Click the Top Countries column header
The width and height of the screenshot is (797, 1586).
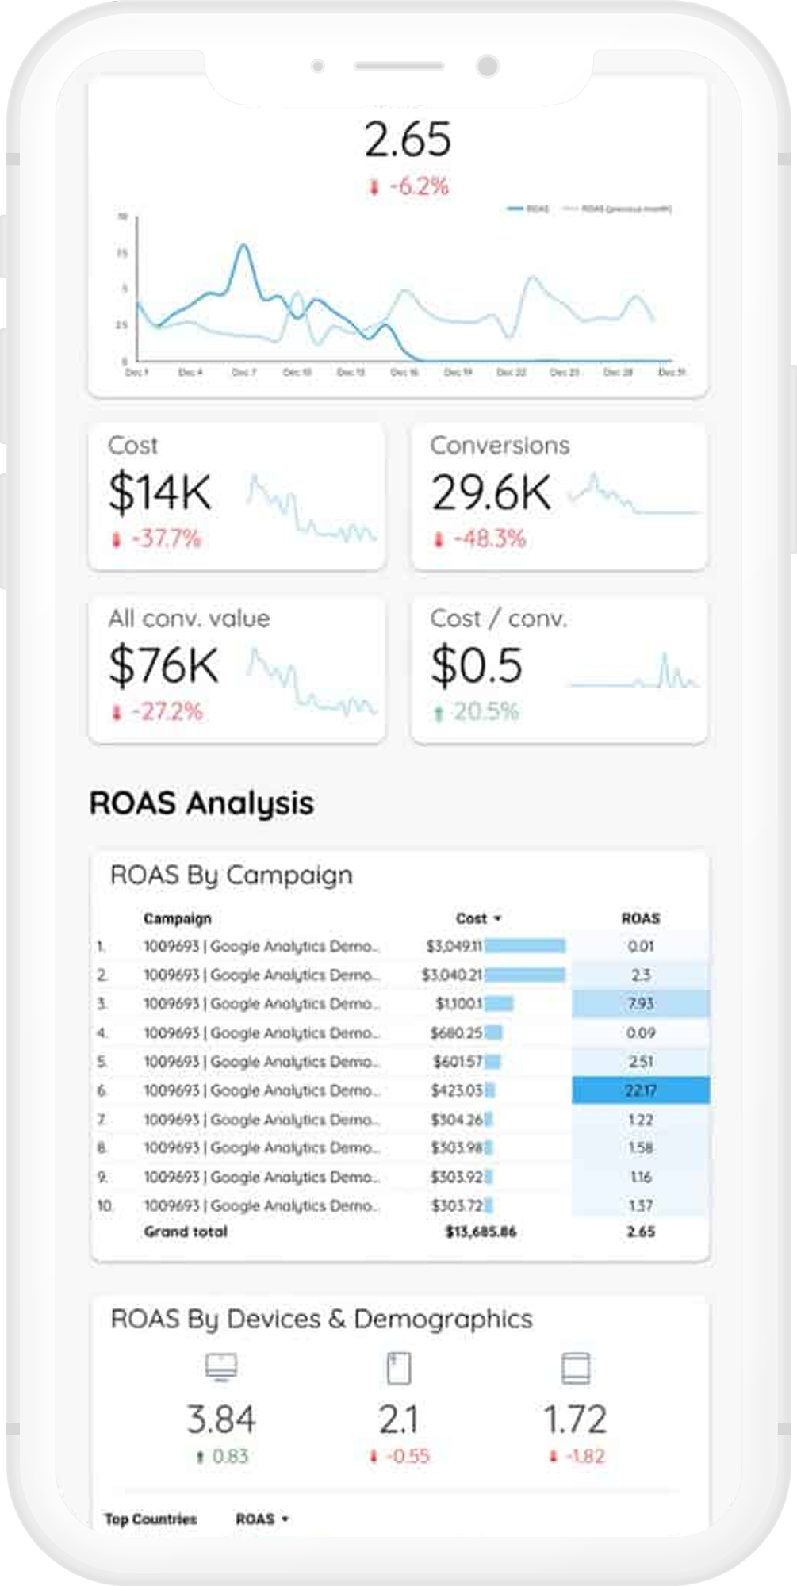pyautogui.click(x=151, y=1519)
